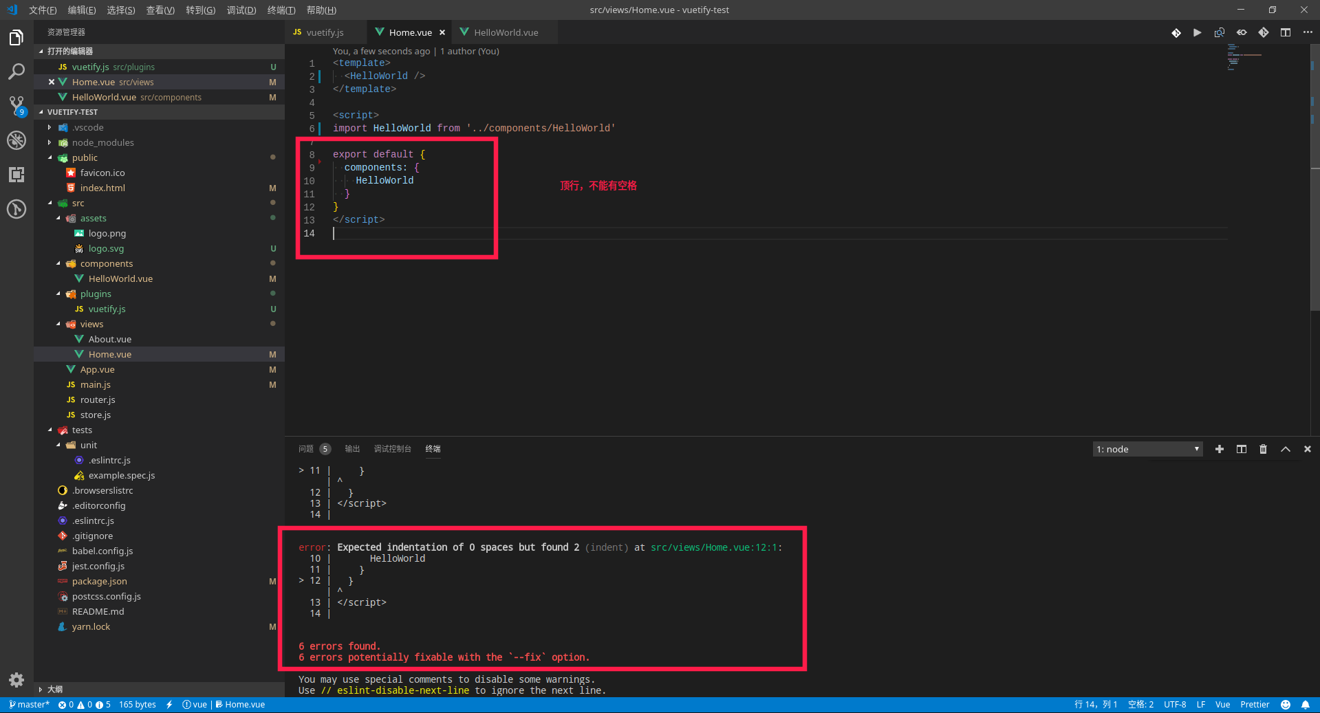The image size is (1320, 713).
Task: Collapse the public folder
Action: point(85,157)
